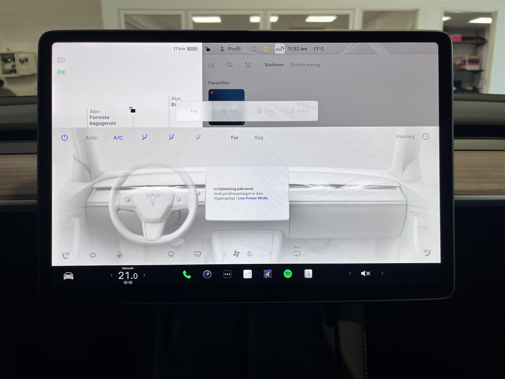Select Dog climate mode

265,111
